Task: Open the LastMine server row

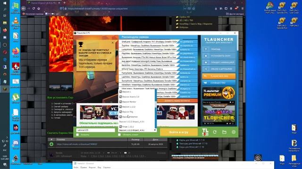Action: click(x=158, y=77)
